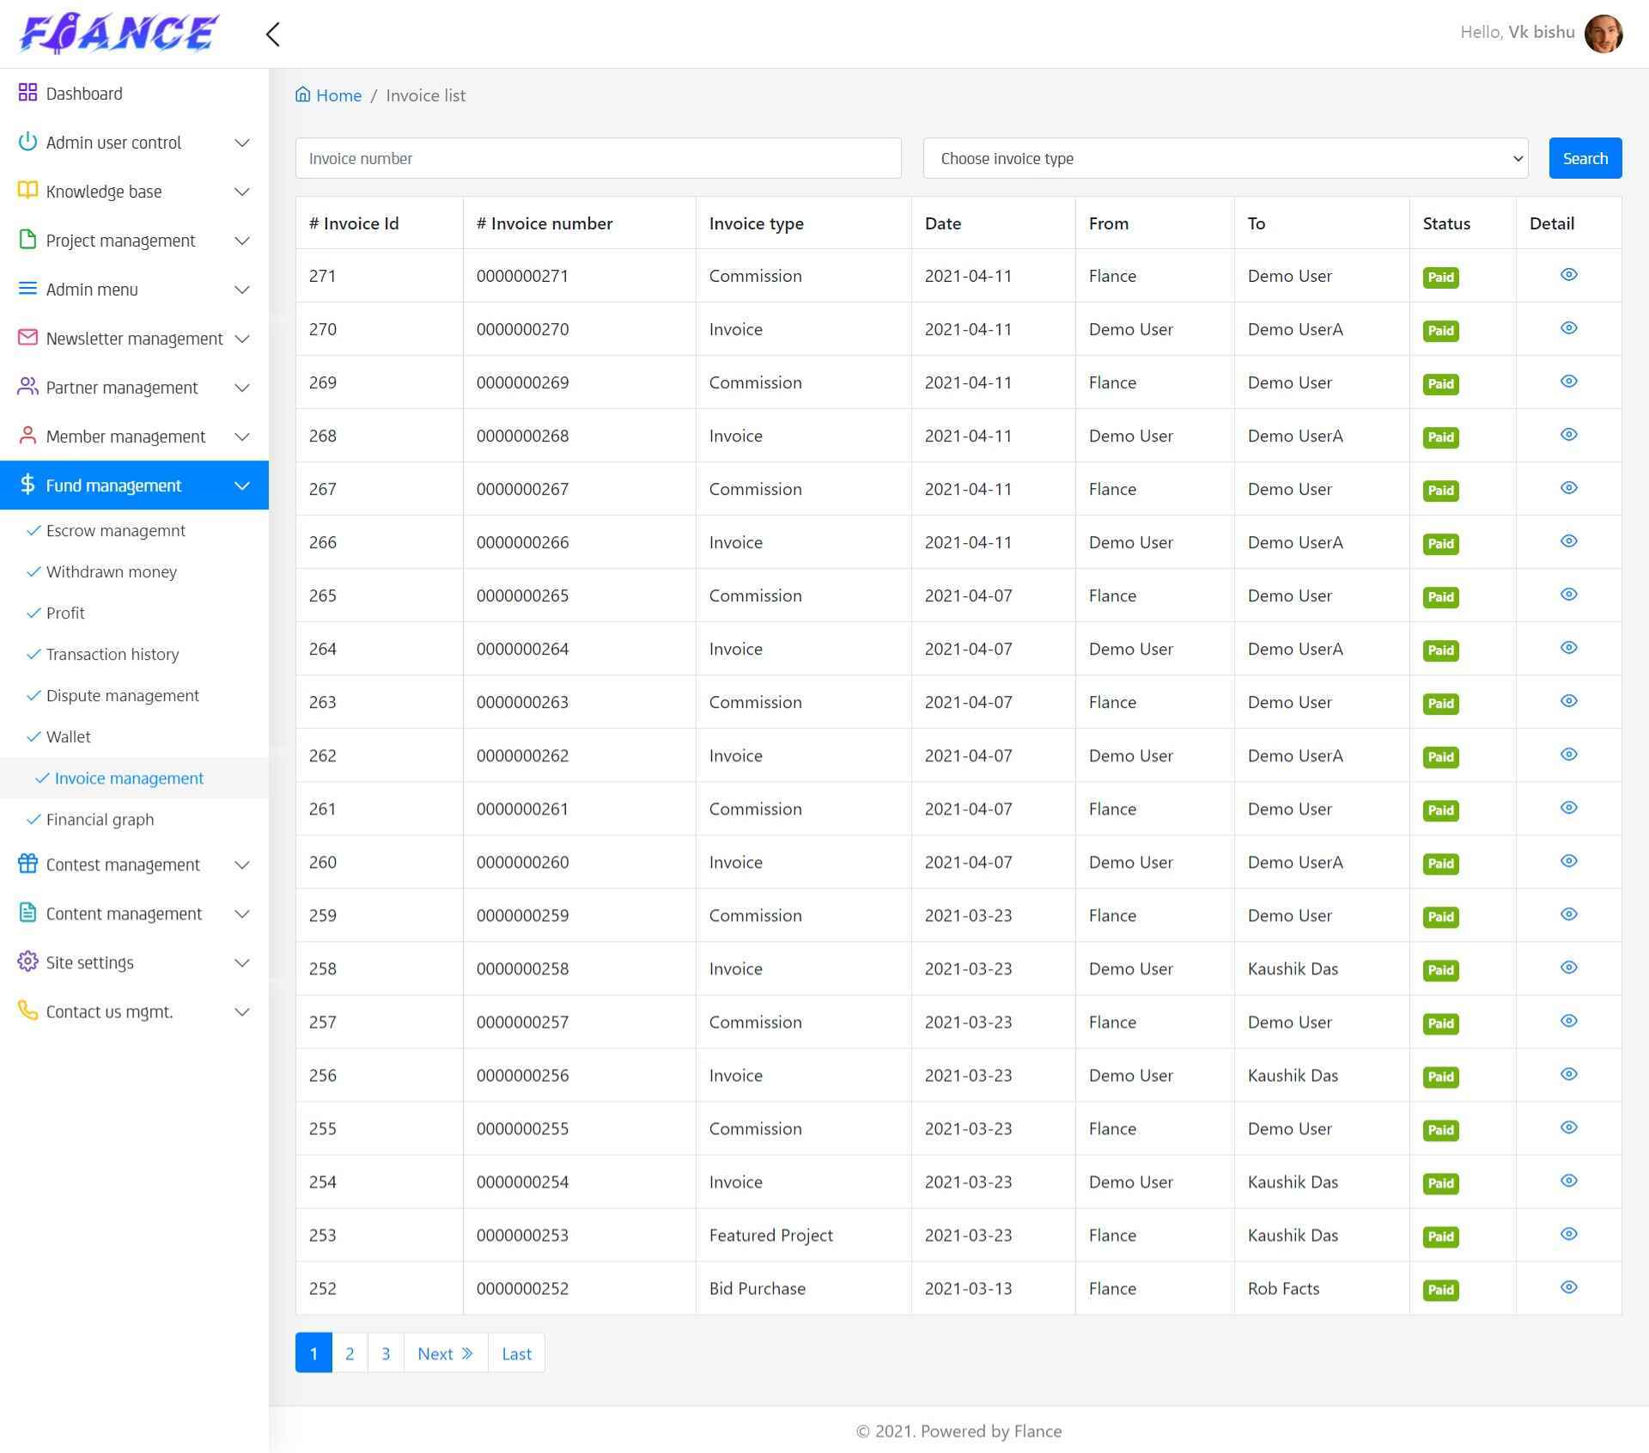
Task: Click the Newsletter management envelope icon
Action: (27, 338)
